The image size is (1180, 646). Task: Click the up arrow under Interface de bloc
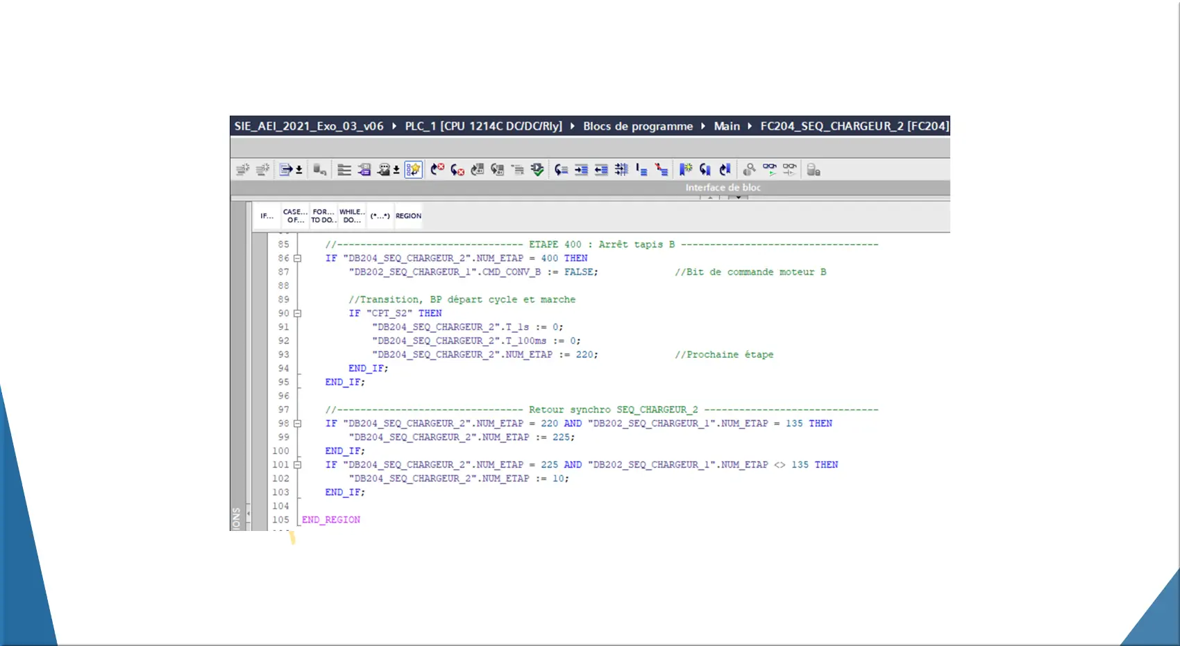tap(710, 198)
